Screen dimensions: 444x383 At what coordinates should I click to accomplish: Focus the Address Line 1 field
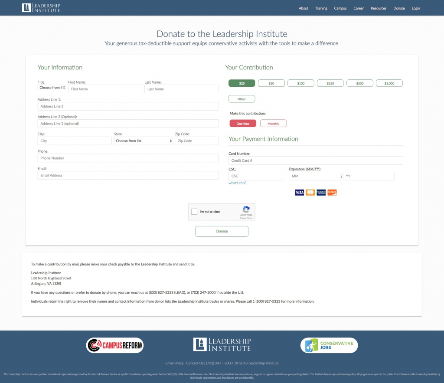[128, 106]
